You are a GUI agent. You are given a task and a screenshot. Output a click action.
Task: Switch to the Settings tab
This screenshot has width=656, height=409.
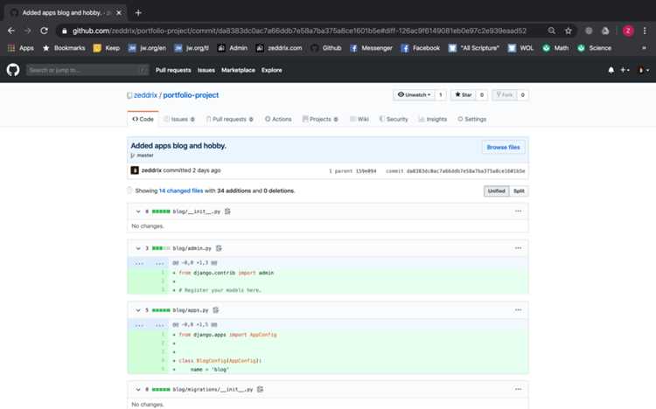(472, 119)
